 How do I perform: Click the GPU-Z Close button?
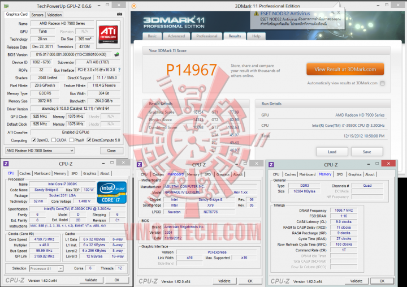click(111, 151)
